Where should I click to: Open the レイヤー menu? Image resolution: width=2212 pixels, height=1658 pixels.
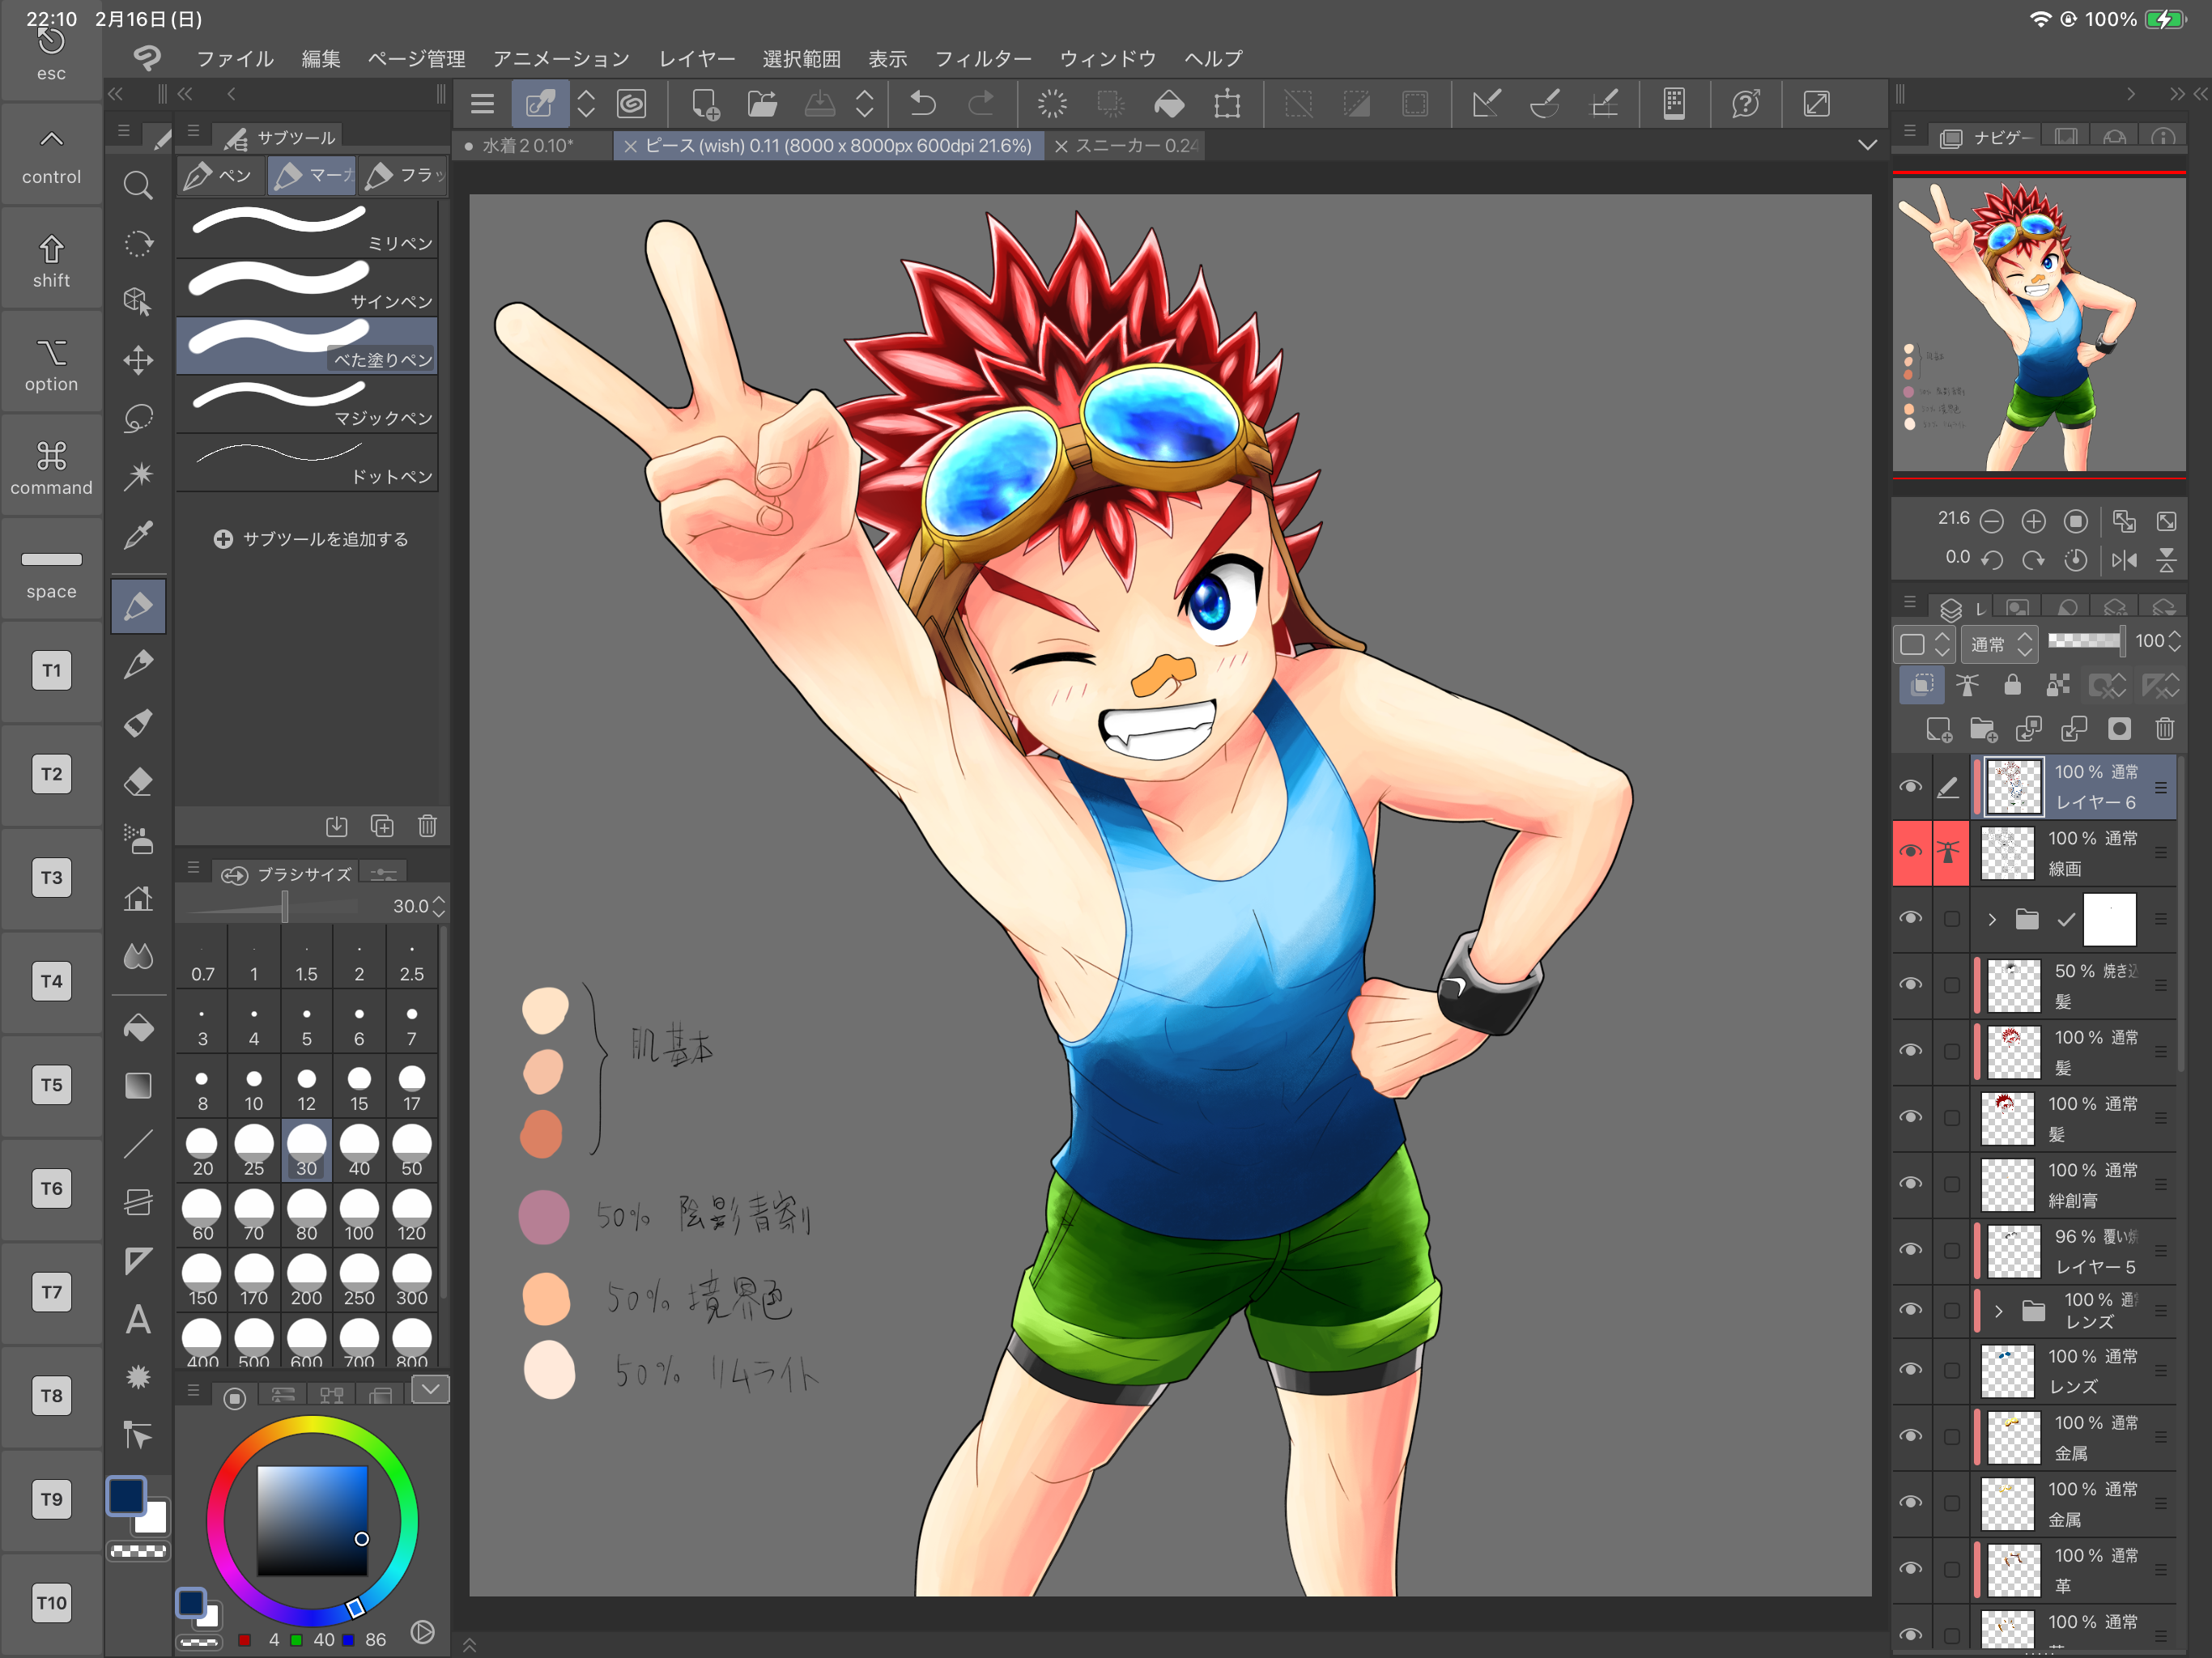point(696,58)
